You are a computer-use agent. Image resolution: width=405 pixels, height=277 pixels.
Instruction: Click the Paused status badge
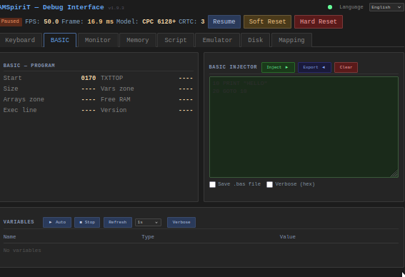tap(10, 21)
